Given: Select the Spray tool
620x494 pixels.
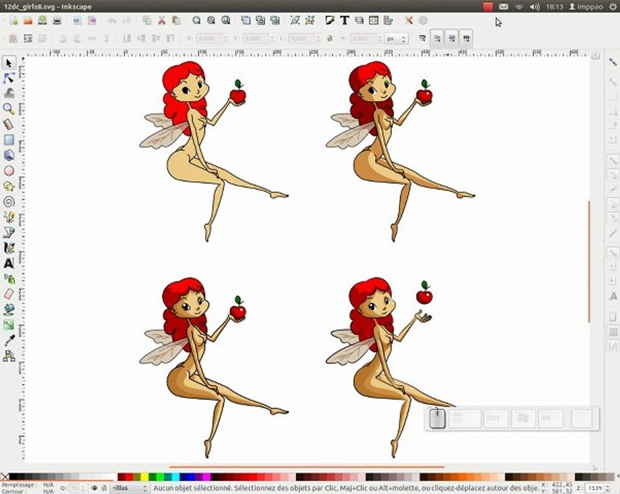Looking at the screenshot, I should [x=9, y=279].
